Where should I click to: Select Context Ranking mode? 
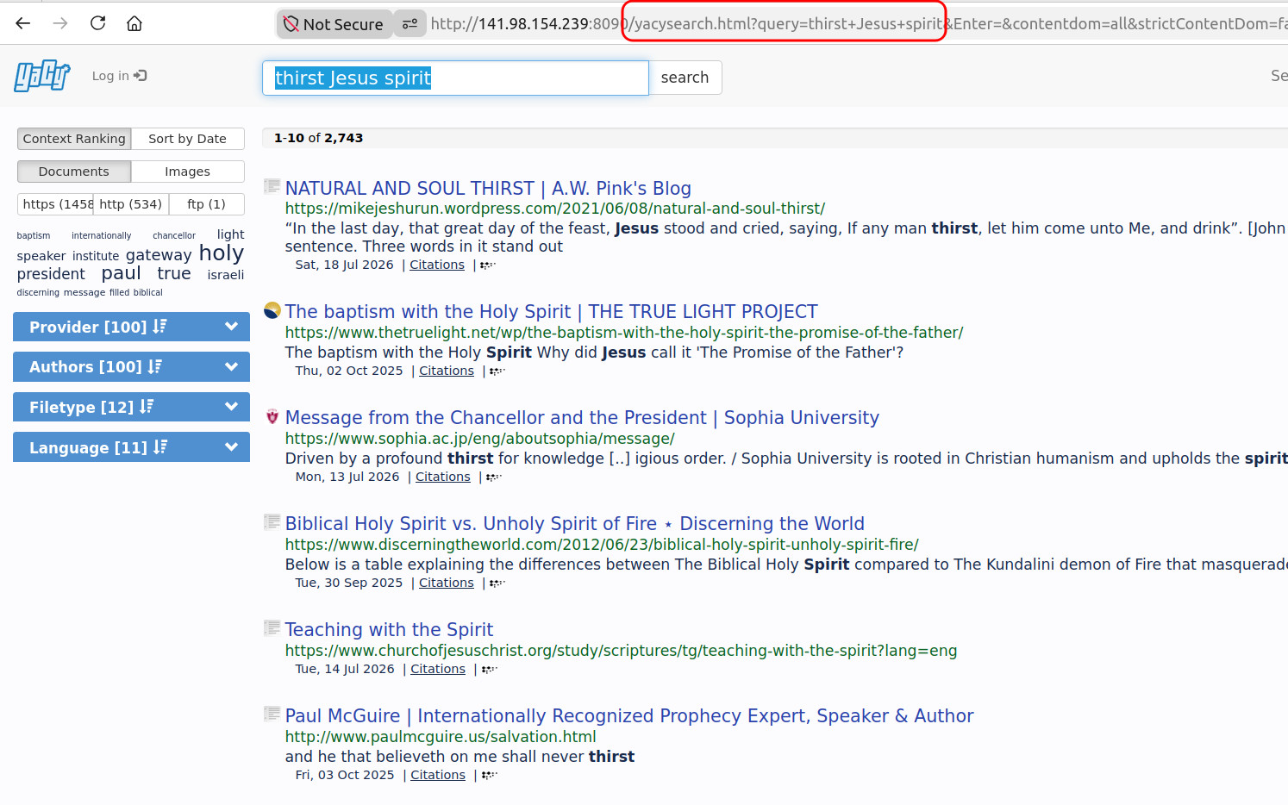pos(74,139)
